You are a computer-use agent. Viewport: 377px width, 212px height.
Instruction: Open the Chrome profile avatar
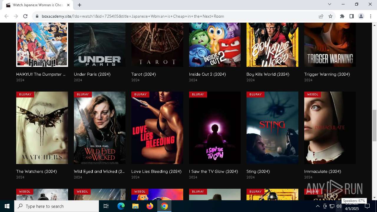361,16
